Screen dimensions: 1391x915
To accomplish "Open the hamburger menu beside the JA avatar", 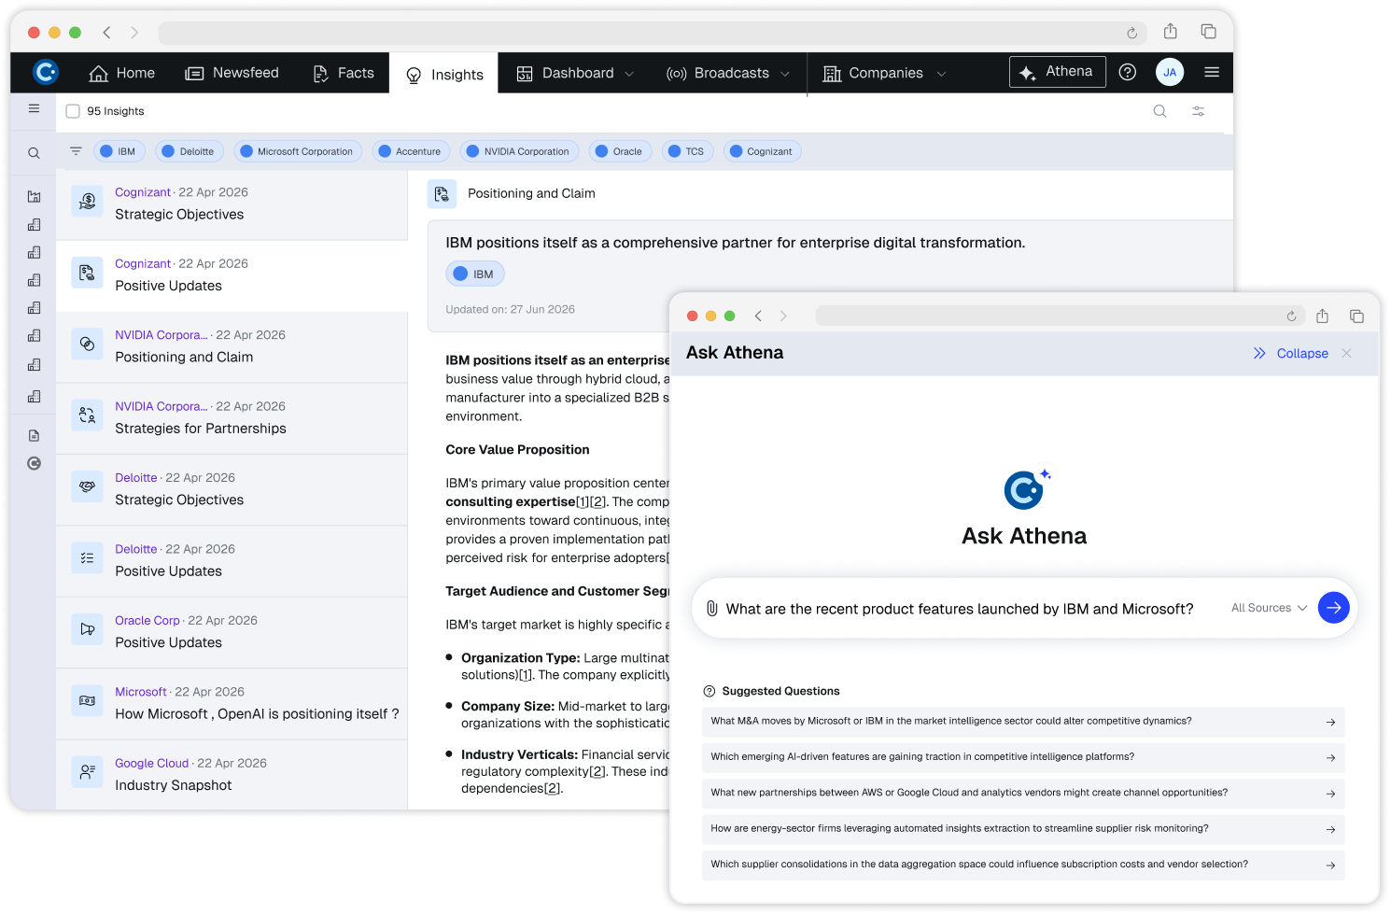I will coord(1212,72).
